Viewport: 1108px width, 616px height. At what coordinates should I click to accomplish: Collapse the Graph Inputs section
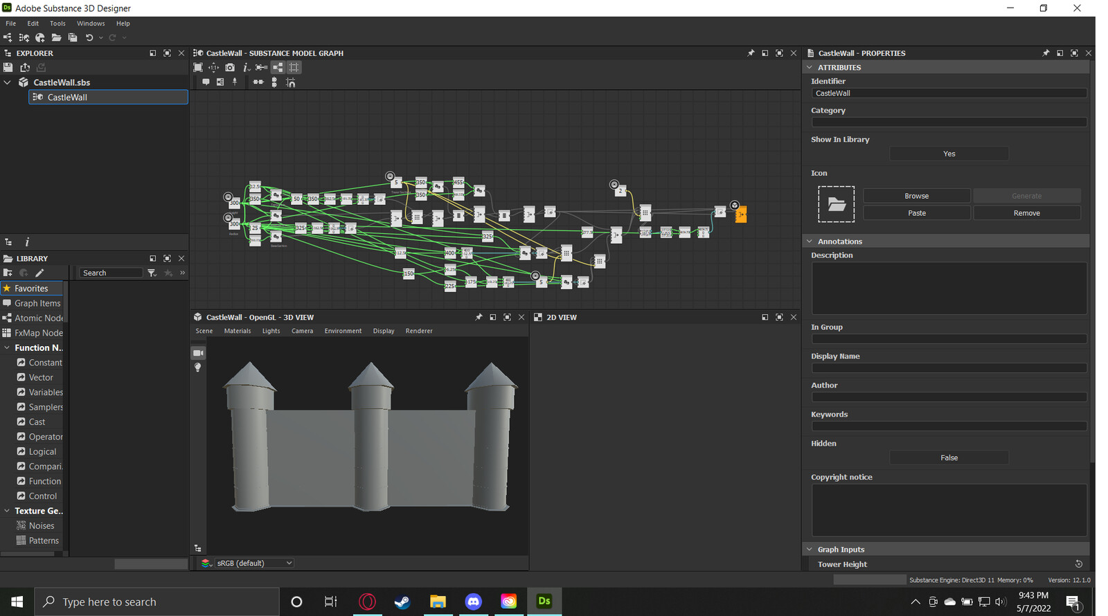click(809, 549)
